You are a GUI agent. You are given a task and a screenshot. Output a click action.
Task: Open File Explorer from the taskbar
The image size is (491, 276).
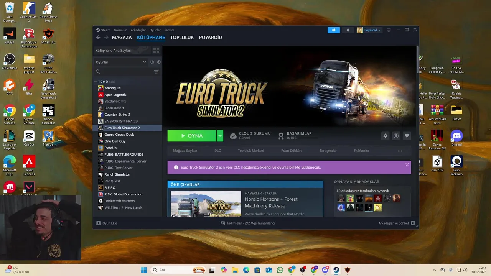(x=235, y=270)
